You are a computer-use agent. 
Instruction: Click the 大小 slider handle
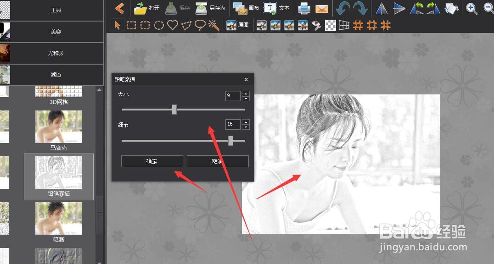(174, 110)
